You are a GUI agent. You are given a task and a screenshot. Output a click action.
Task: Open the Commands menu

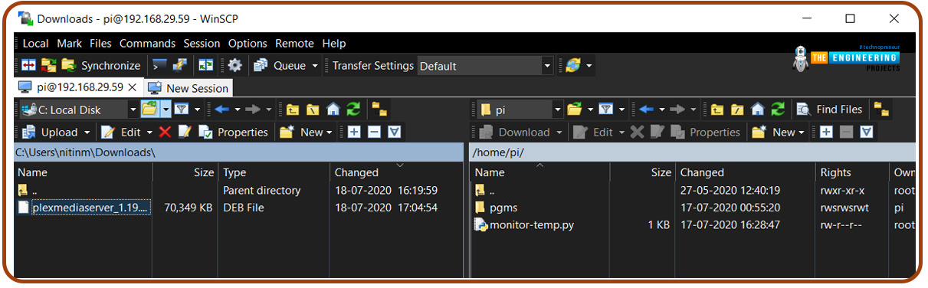tap(147, 44)
